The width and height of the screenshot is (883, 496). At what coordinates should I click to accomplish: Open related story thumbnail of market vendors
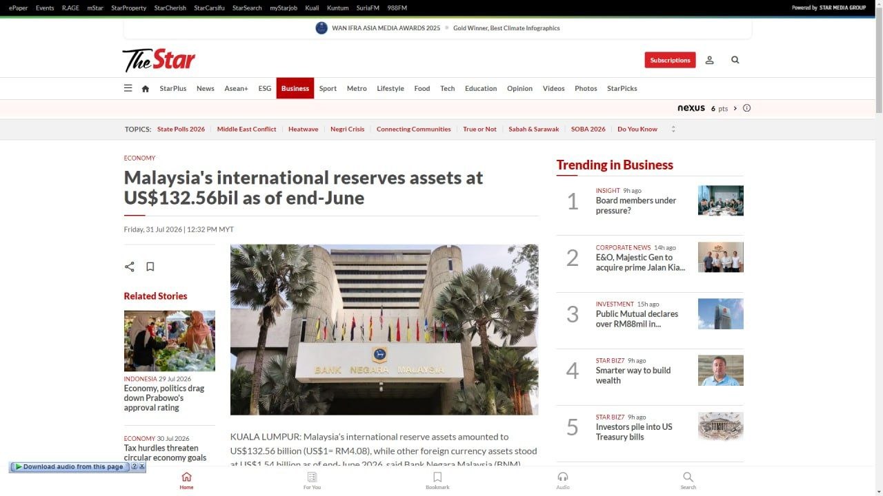[170, 341]
